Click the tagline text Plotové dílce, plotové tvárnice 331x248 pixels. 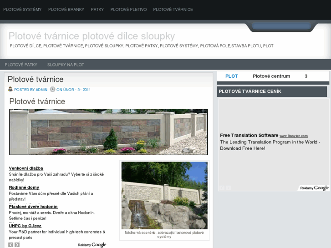point(142,46)
